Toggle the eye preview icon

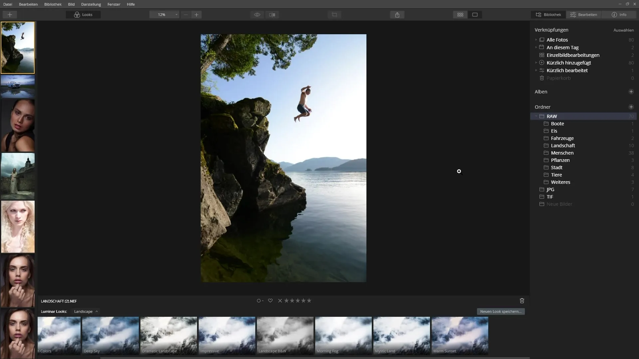257,15
